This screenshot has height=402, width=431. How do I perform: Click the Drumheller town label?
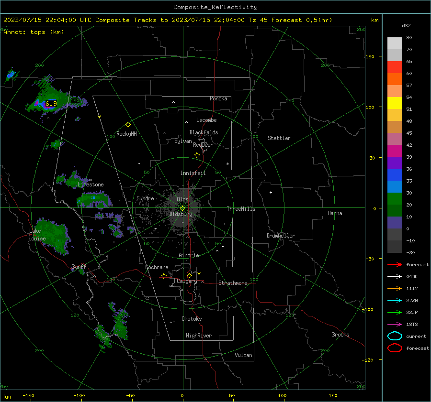click(x=281, y=236)
